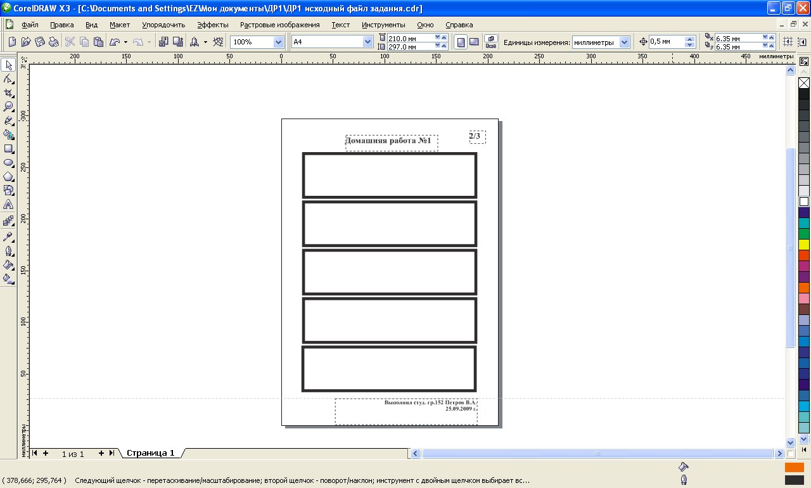Increase nudge offset 0,5 mm spinner

click(690, 39)
